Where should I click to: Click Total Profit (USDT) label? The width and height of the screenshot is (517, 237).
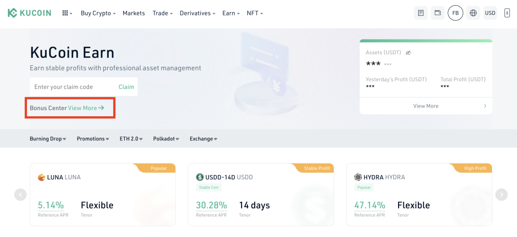(463, 79)
